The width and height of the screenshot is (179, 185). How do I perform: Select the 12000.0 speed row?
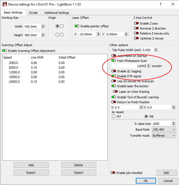click(x=55, y=72)
